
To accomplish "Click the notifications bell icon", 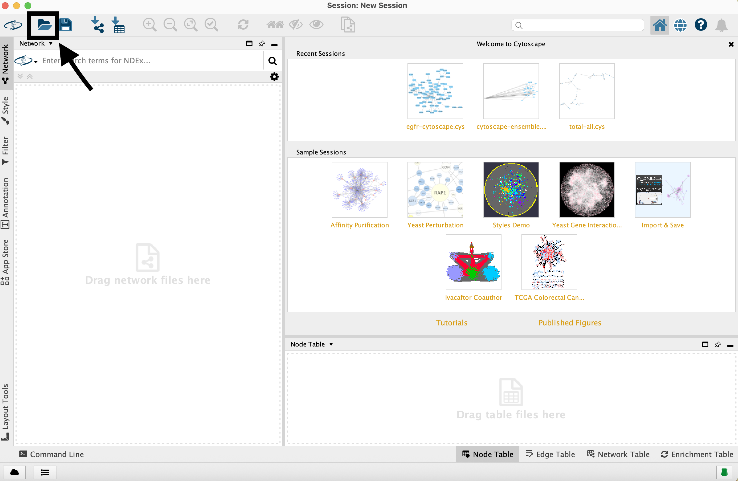I will click(x=721, y=25).
